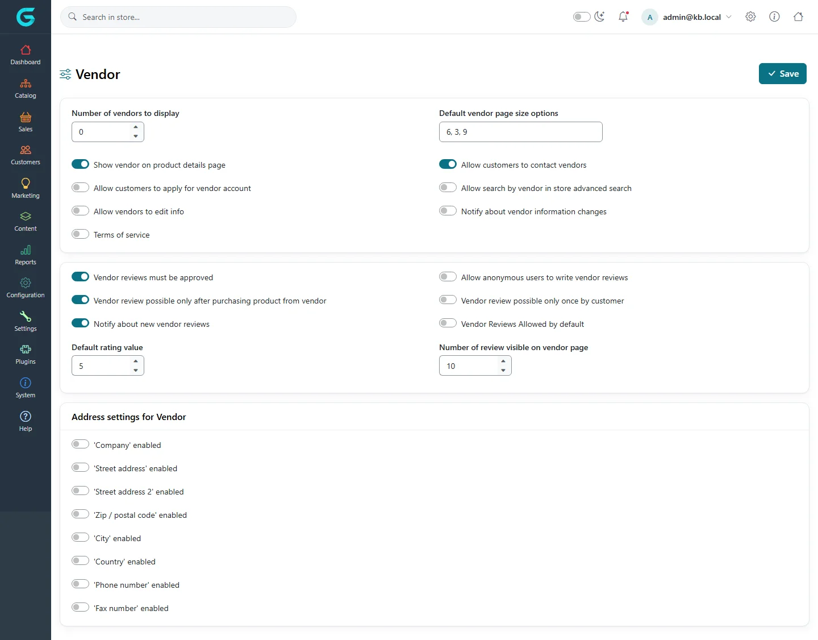Screen dimensions: 818x640
Task: Toggle dark mode switch in header
Action: click(582, 16)
